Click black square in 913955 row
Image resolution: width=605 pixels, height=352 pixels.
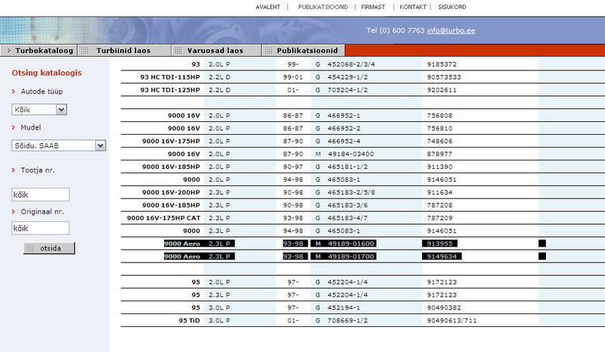pos(541,244)
